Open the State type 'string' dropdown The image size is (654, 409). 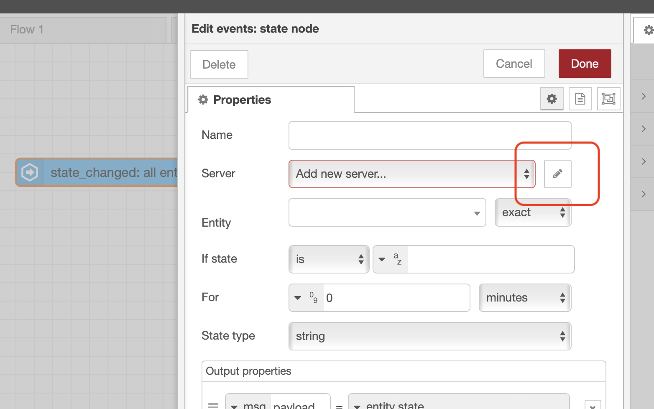(x=430, y=336)
